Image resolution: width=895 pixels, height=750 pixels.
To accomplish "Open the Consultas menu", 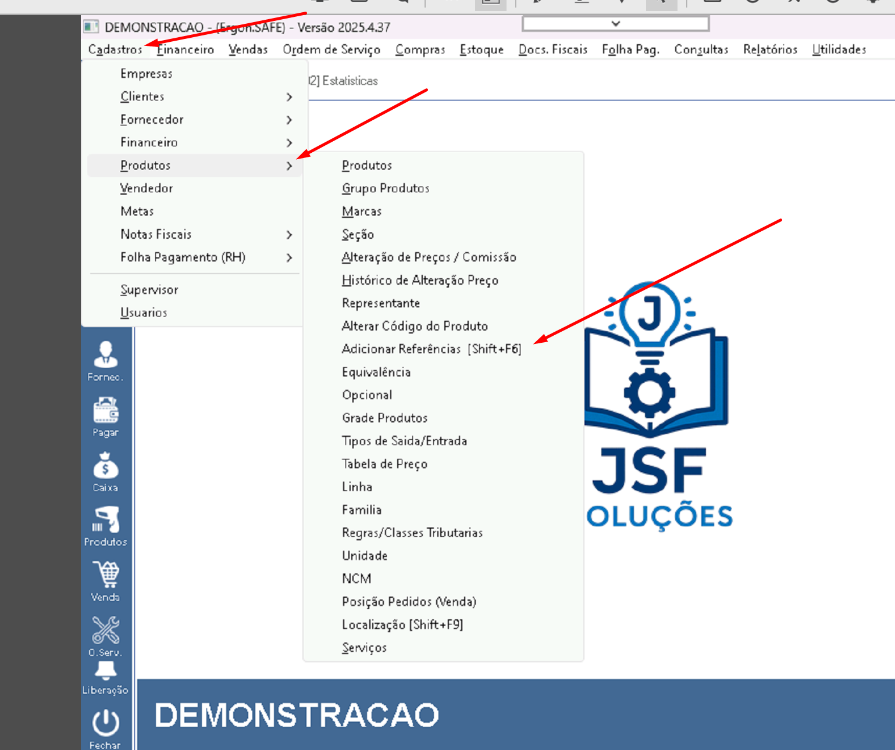I will 701,49.
